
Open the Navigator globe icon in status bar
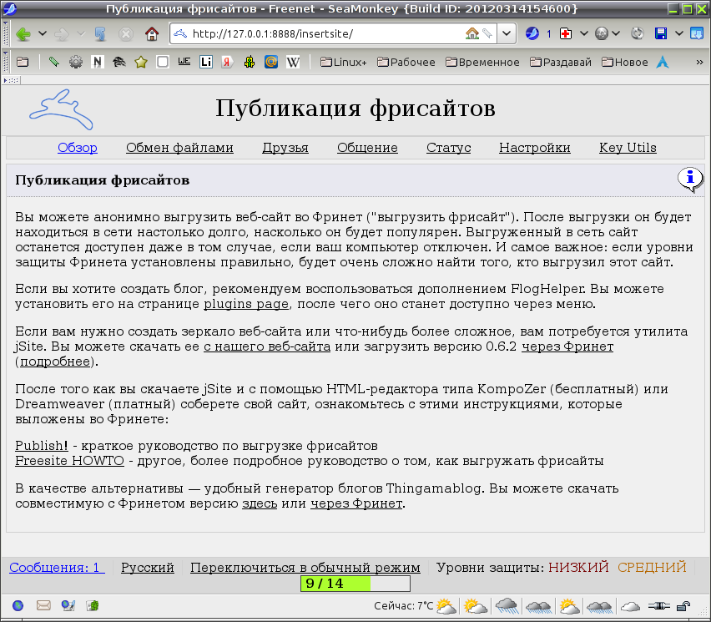point(18,605)
